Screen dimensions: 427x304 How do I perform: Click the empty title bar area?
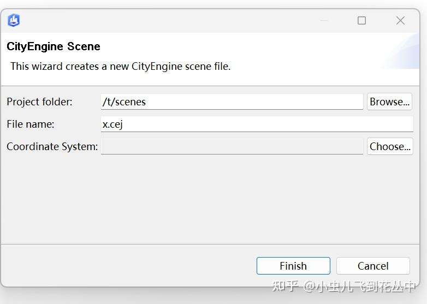tap(164, 20)
